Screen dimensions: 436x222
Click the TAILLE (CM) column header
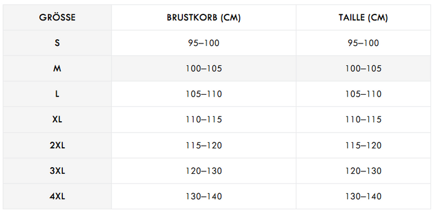(x=363, y=17)
